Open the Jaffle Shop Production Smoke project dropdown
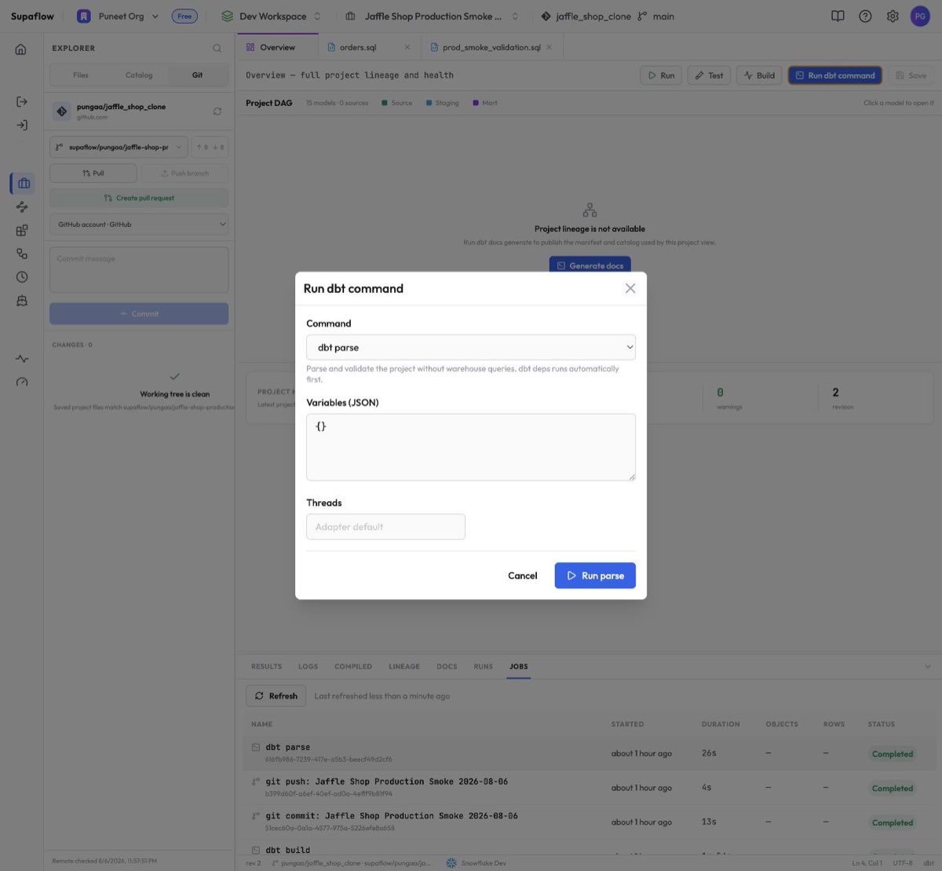Screen dimensions: 942x871 click(x=432, y=16)
